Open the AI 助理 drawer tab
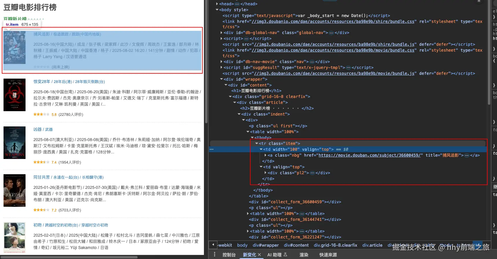Viewport: 497px width, 259px height. point(274,255)
